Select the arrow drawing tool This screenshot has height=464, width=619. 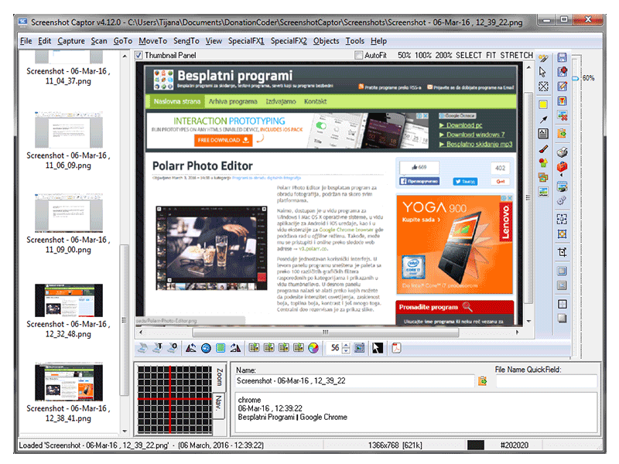pyautogui.click(x=543, y=119)
